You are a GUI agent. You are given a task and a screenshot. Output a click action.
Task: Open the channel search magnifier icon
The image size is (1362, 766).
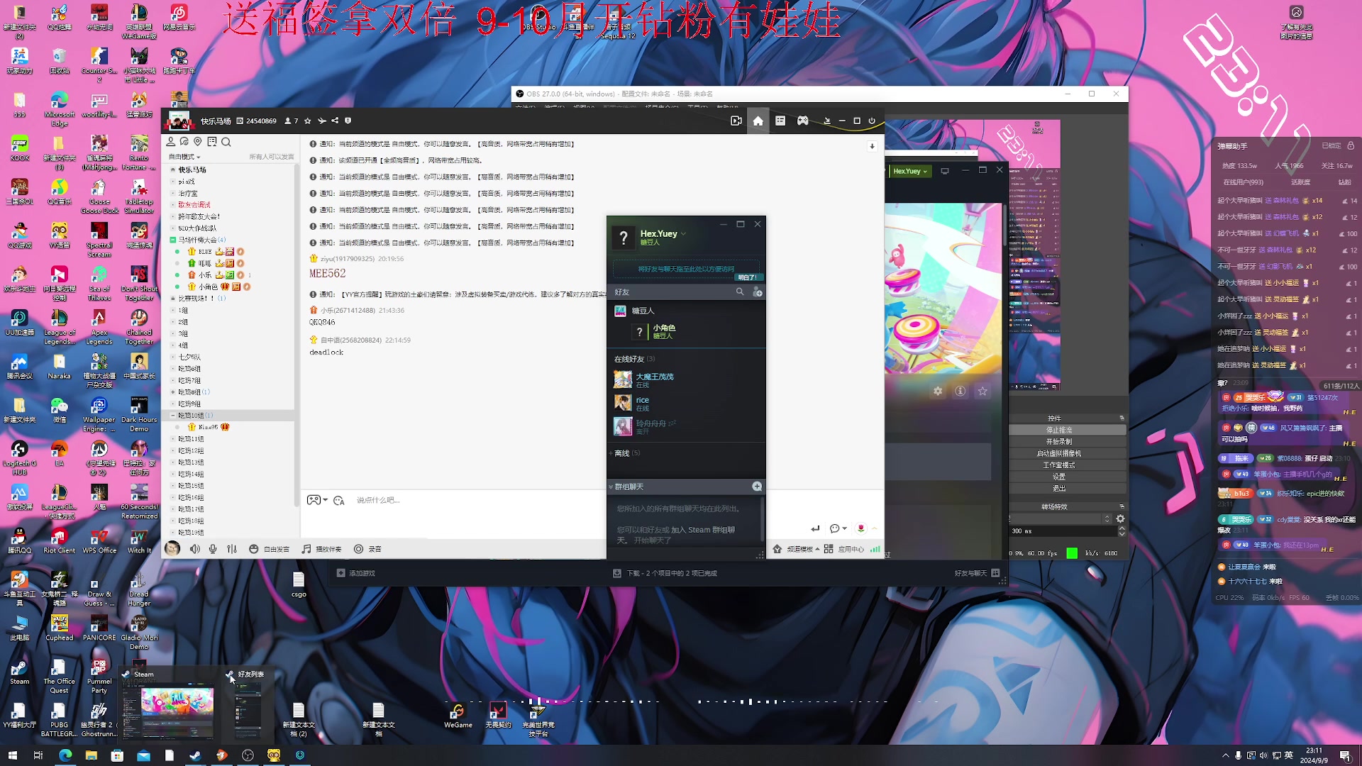coord(226,142)
